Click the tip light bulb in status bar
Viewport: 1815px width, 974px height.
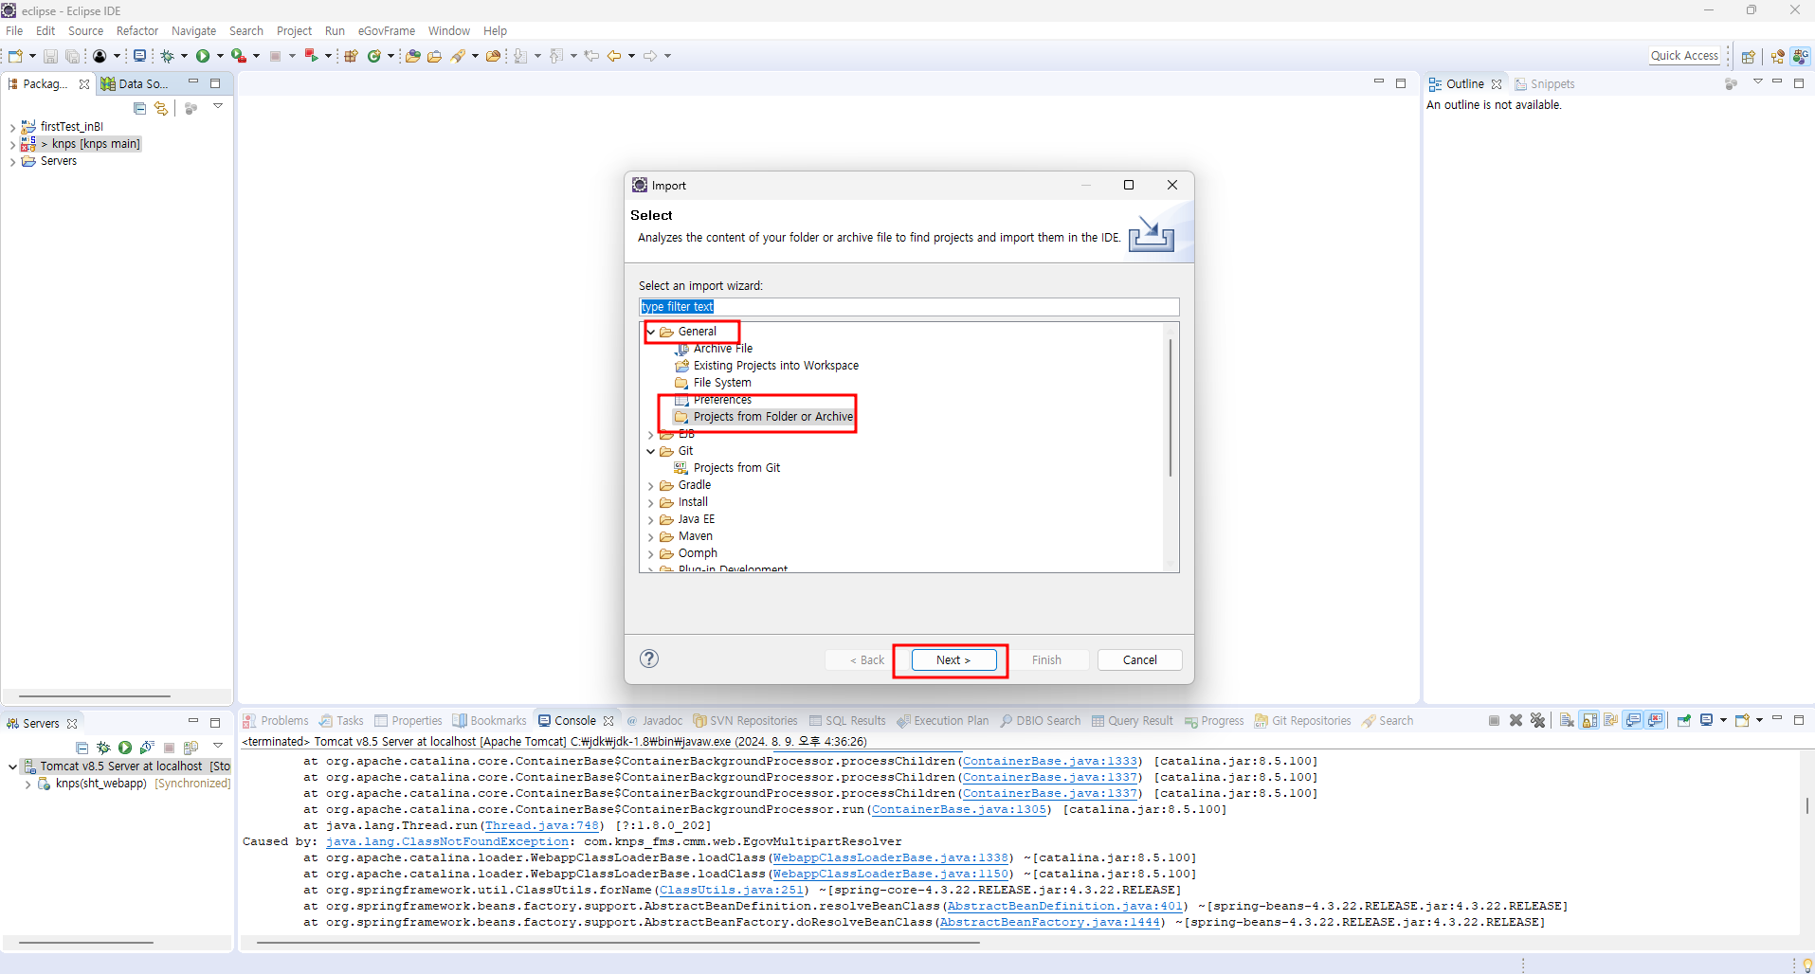[1806, 965]
